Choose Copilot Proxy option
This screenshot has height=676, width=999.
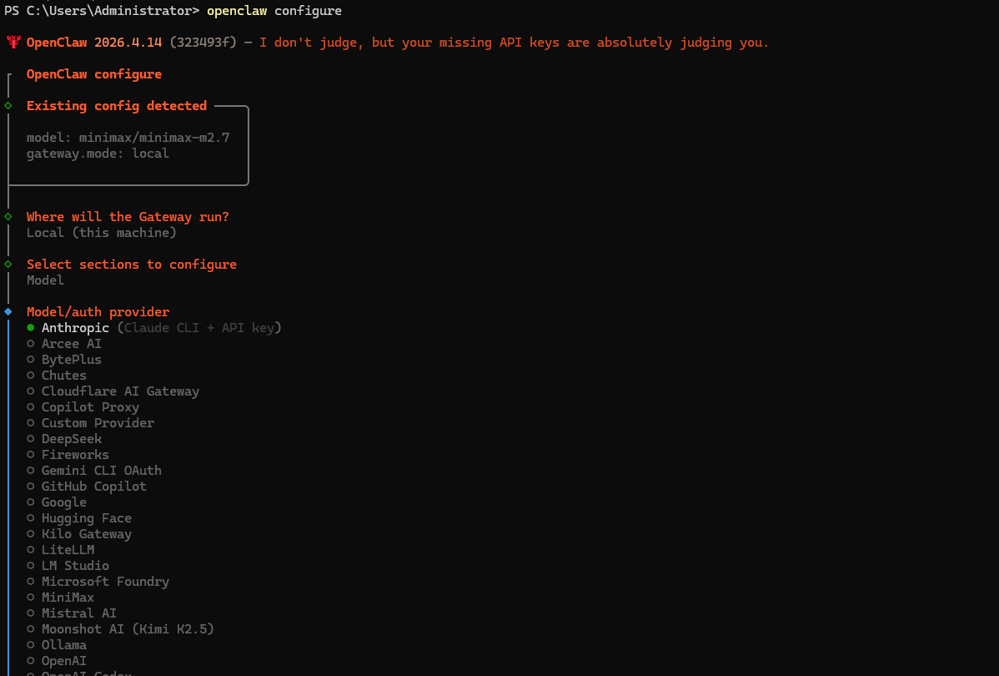90,407
